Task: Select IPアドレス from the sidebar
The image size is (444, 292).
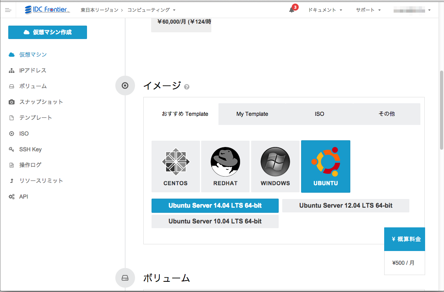Action: 31,70
